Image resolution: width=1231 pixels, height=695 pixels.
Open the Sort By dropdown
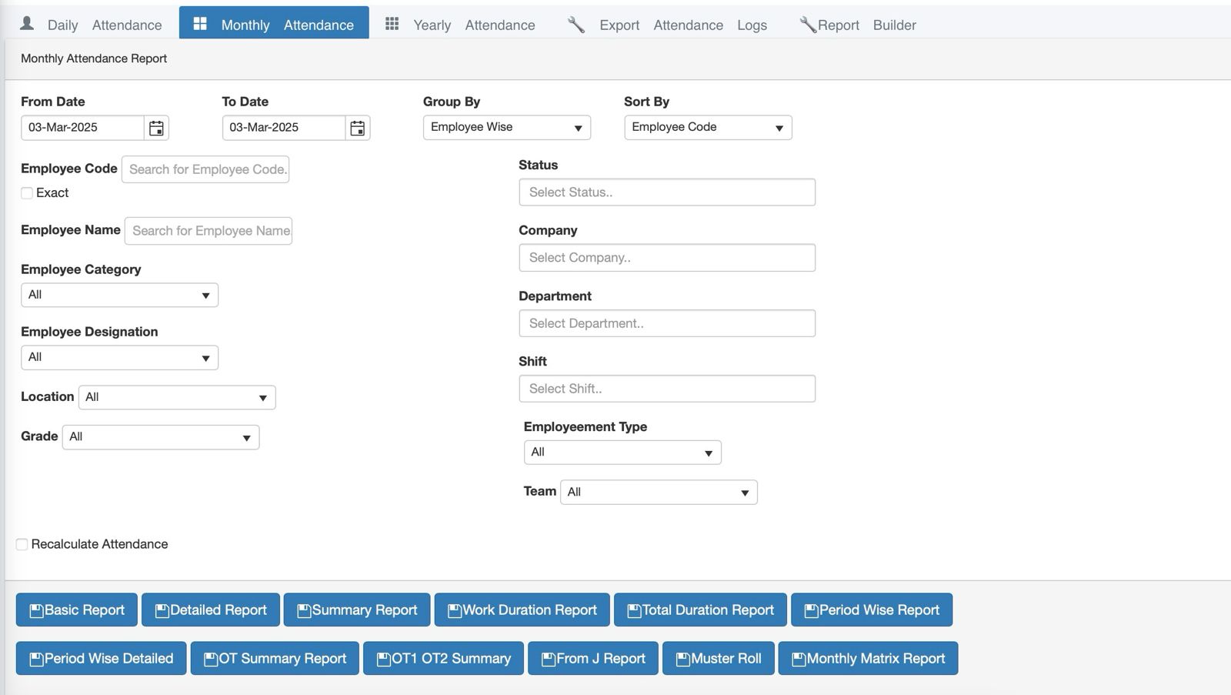[x=707, y=128]
